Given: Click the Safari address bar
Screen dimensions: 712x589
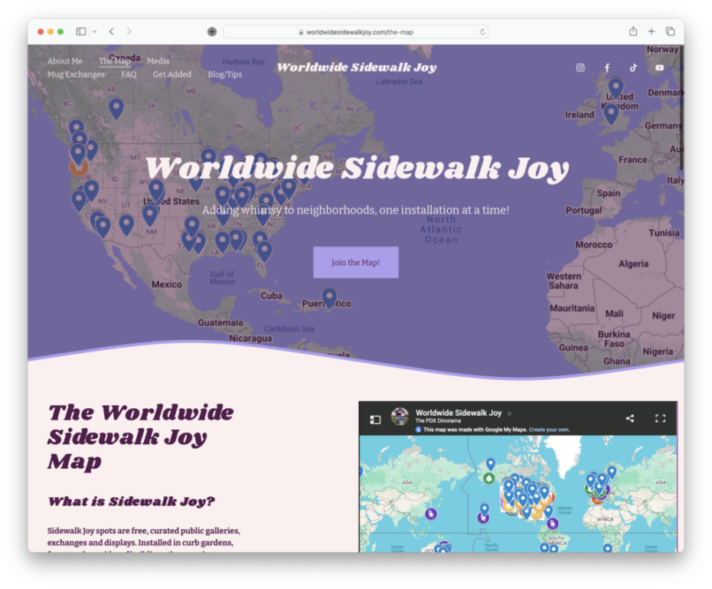Looking at the screenshot, I should [x=356, y=32].
